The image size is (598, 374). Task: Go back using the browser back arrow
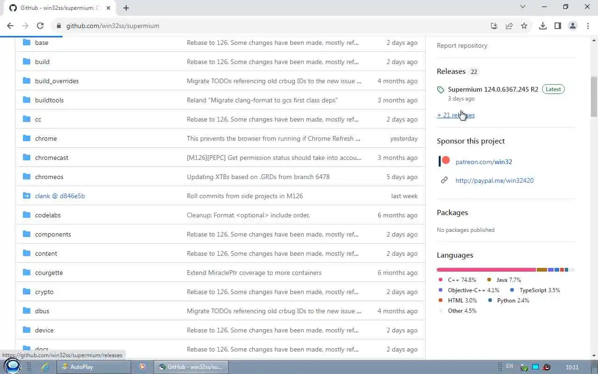(x=10, y=26)
